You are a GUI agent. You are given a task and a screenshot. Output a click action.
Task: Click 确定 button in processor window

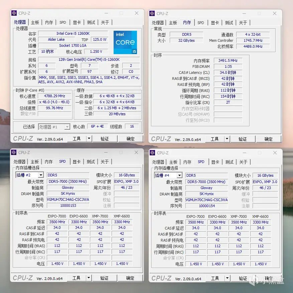click(131, 139)
